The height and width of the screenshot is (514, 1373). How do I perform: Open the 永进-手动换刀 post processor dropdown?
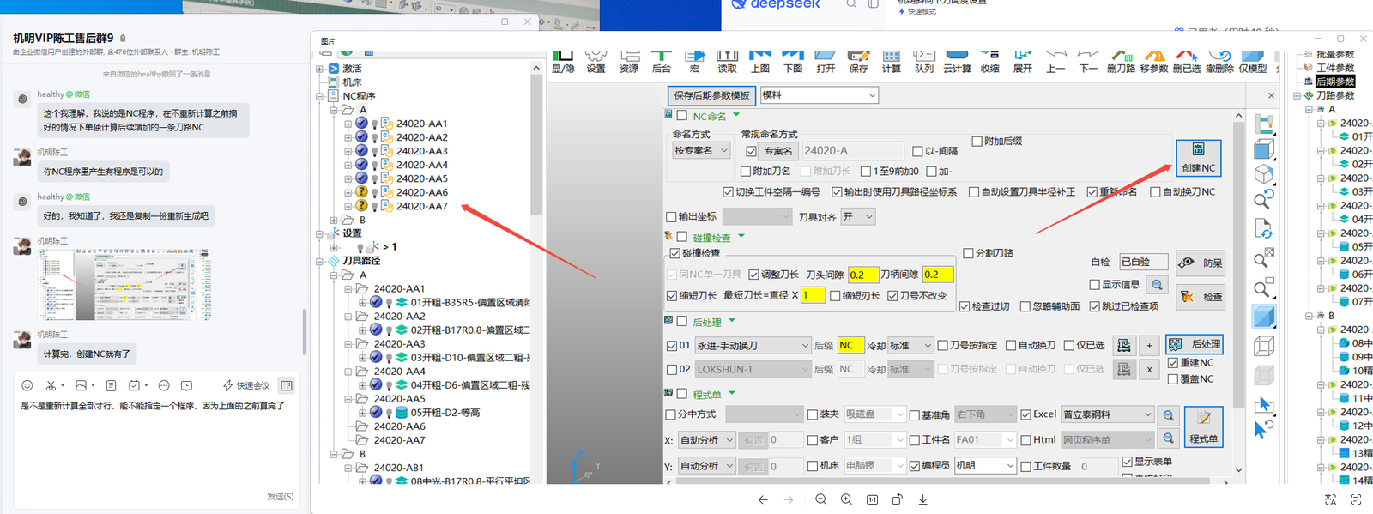tap(753, 346)
